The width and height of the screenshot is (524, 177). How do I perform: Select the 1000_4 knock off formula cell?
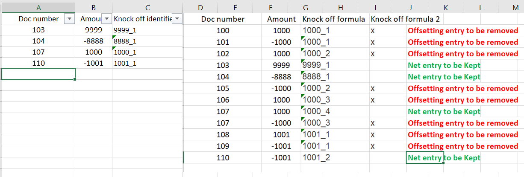[x=315, y=112]
